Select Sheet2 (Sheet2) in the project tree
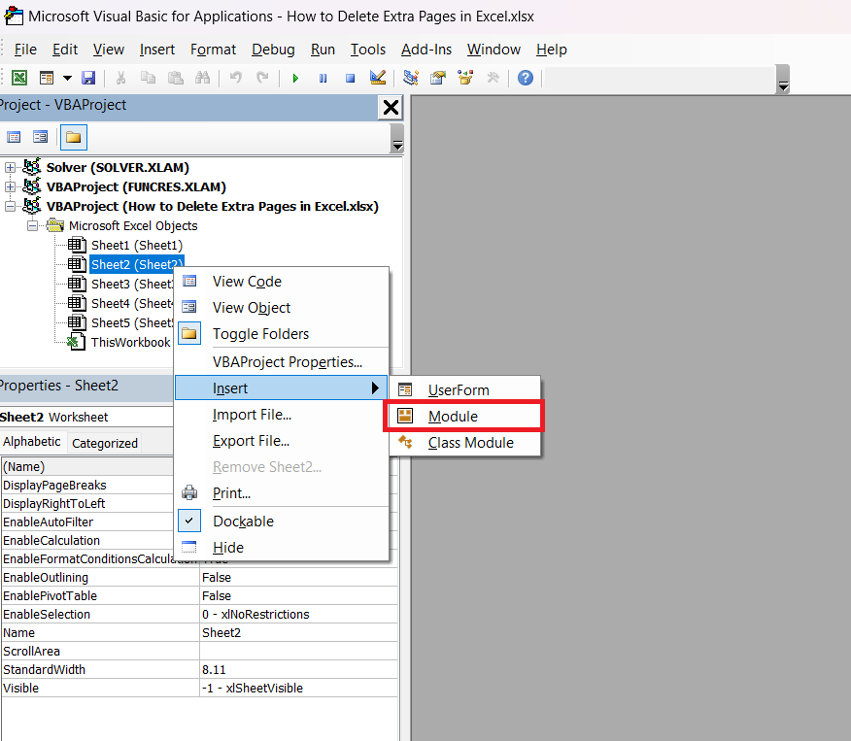 (137, 265)
